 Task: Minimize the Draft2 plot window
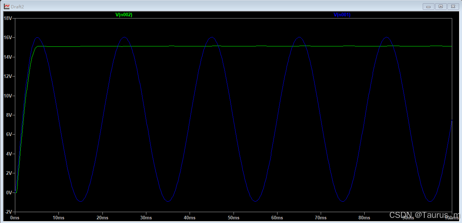coord(429,6)
